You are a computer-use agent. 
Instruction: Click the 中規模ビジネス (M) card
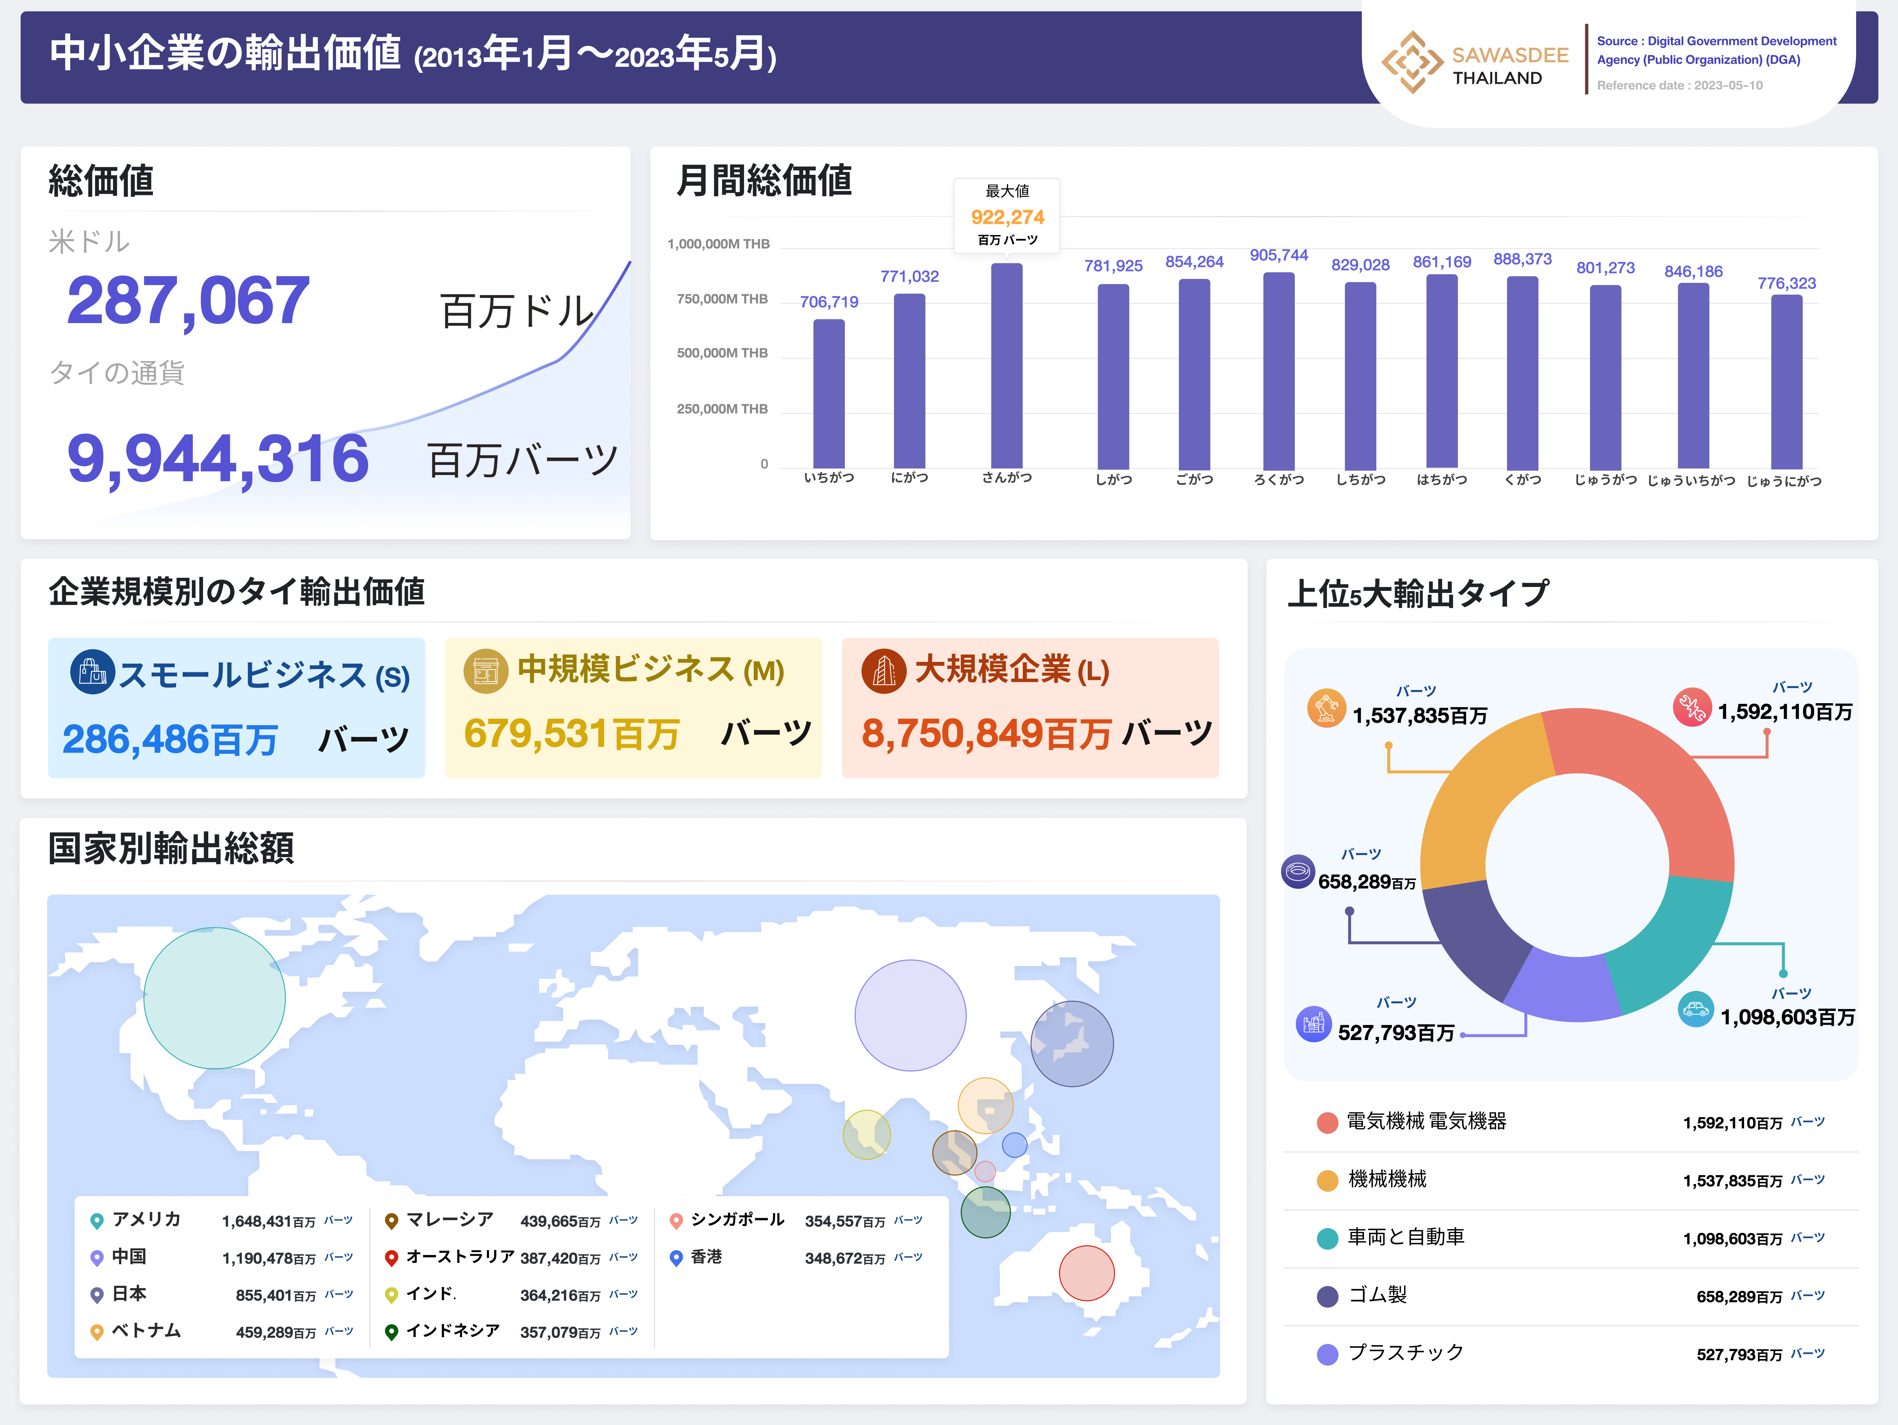[x=633, y=708]
